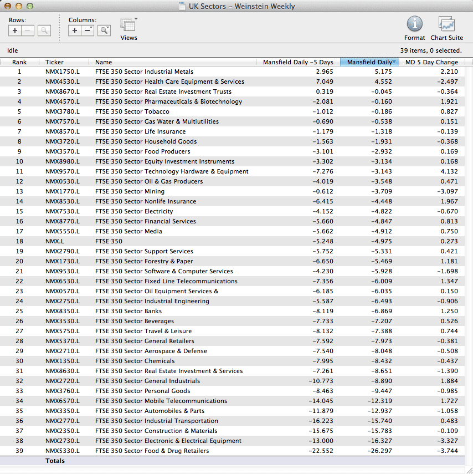The image size is (473, 474).
Task: Sort by Mansfield Daily -5 Days header
Action: [298, 62]
